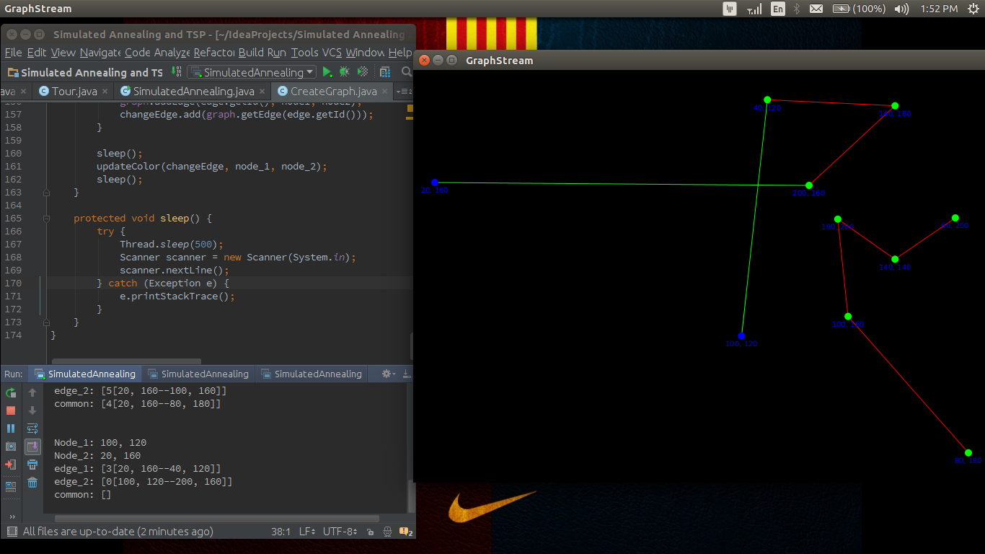Click the Run console horizontal scrollbar
Viewport: 985px width, 554px height.
(x=217, y=519)
